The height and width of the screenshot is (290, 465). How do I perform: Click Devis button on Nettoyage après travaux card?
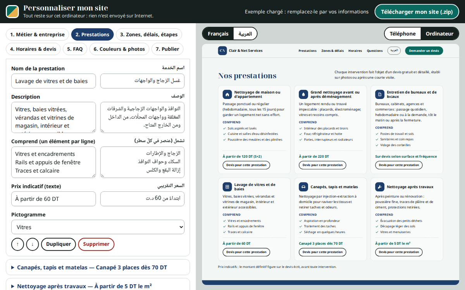click(x=399, y=252)
